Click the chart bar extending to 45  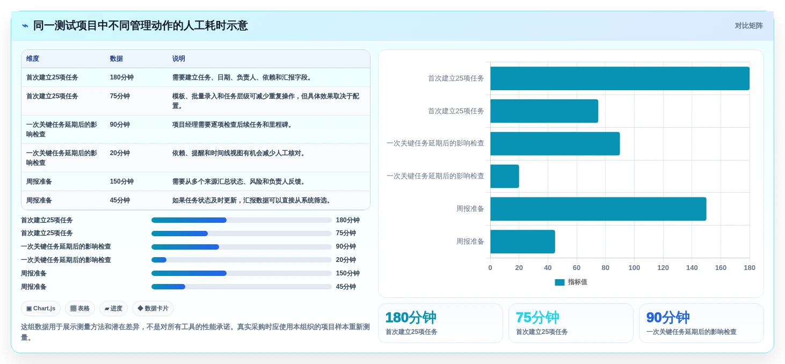coord(522,242)
